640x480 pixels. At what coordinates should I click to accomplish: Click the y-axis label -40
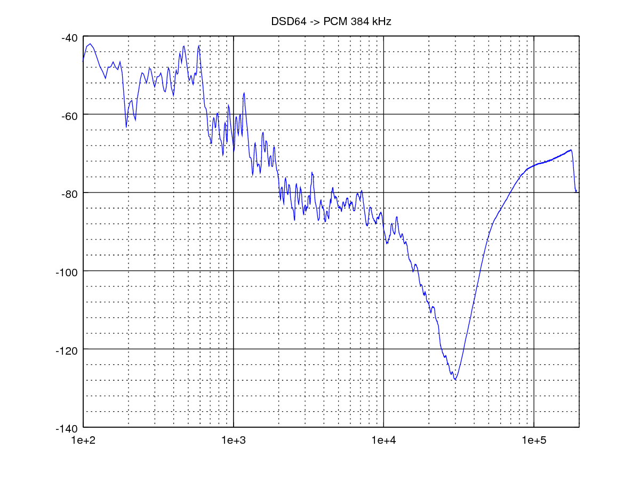pyautogui.click(x=69, y=38)
